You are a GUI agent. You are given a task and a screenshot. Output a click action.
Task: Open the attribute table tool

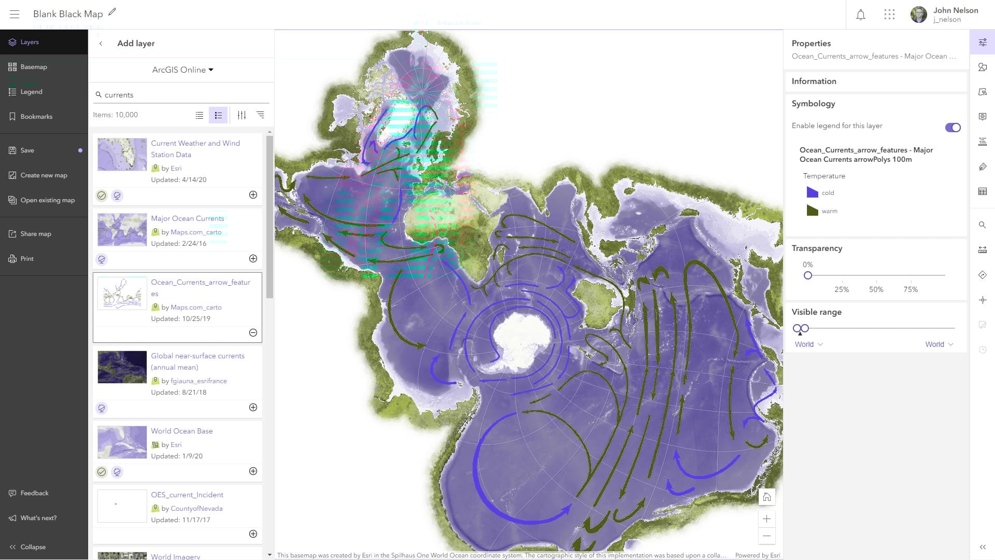coord(983,191)
